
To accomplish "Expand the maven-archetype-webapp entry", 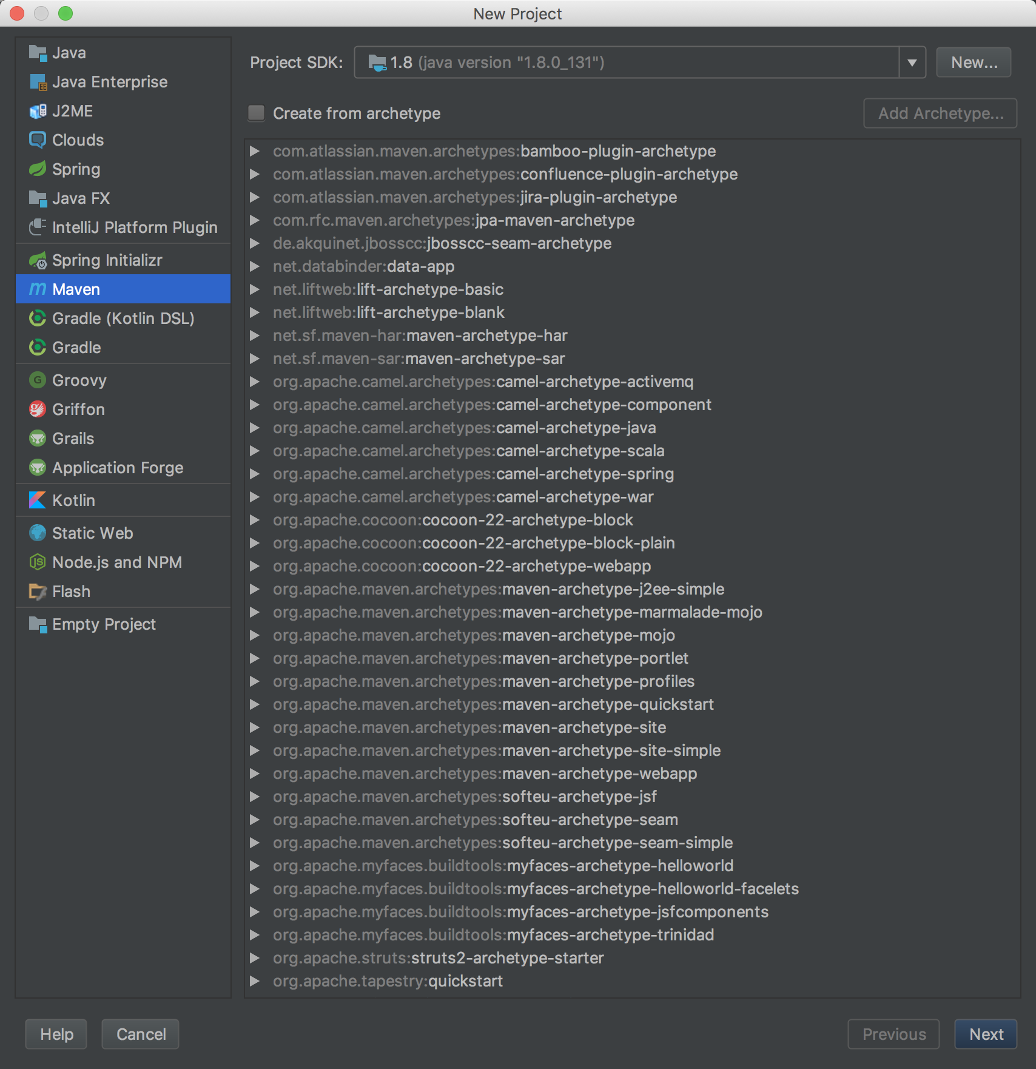I will pos(255,774).
